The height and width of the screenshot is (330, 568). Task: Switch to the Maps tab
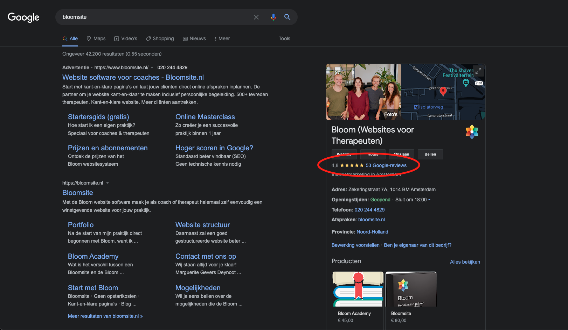pyautogui.click(x=96, y=38)
